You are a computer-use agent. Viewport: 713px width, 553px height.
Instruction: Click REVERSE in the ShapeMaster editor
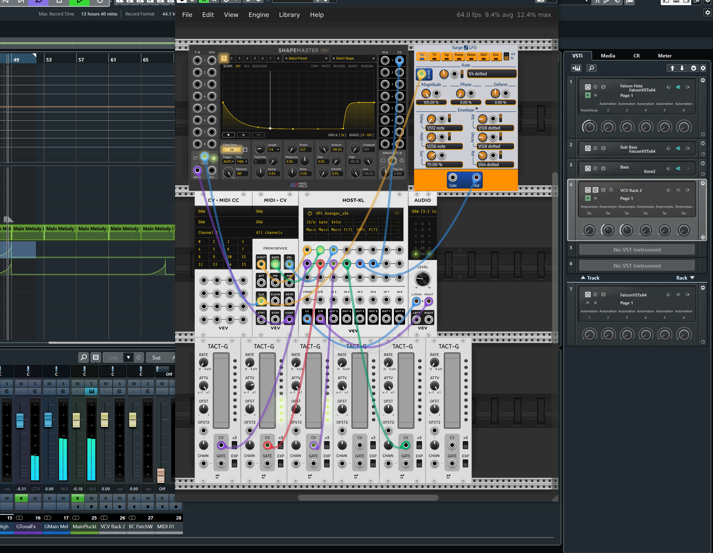click(x=339, y=66)
